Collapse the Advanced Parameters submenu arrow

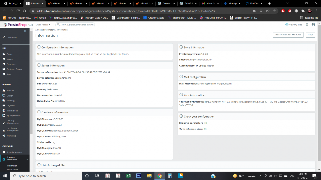point(27,160)
